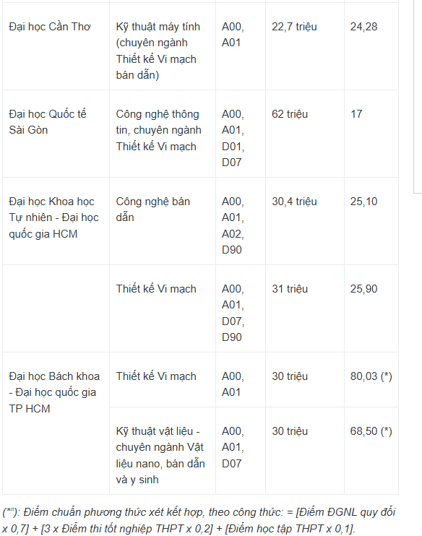Image resolution: width=422 pixels, height=536 pixels.
Task: Select Đại học Quốc tế Sài Gòn cell
Action: (x=56, y=134)
